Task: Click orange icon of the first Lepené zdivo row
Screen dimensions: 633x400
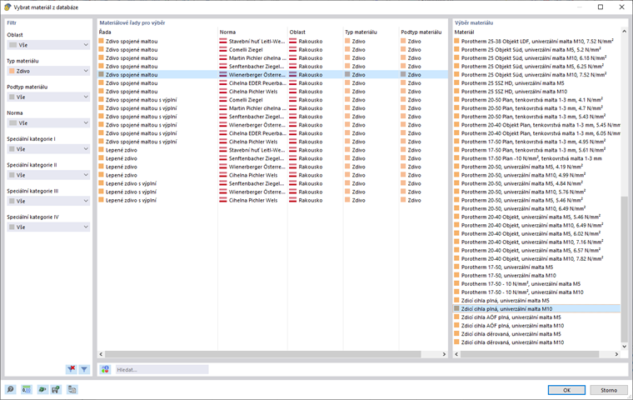Action: 102,150
